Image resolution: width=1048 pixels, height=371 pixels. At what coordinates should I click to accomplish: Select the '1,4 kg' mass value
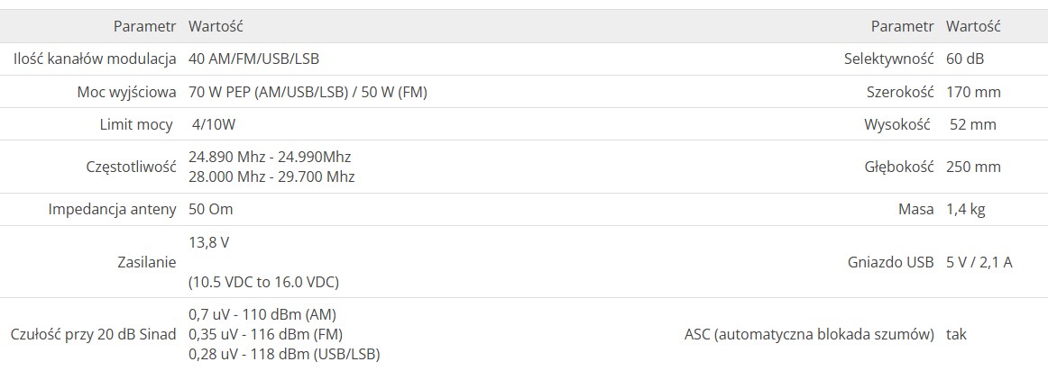click(x=966, y=210)
